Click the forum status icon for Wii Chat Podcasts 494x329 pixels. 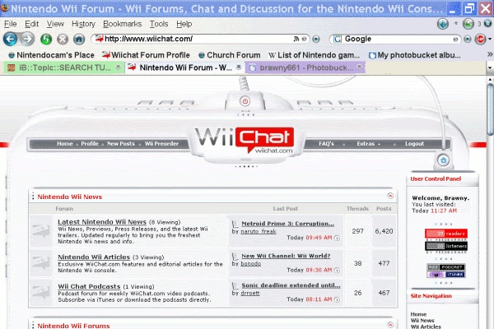coord(41,293)
